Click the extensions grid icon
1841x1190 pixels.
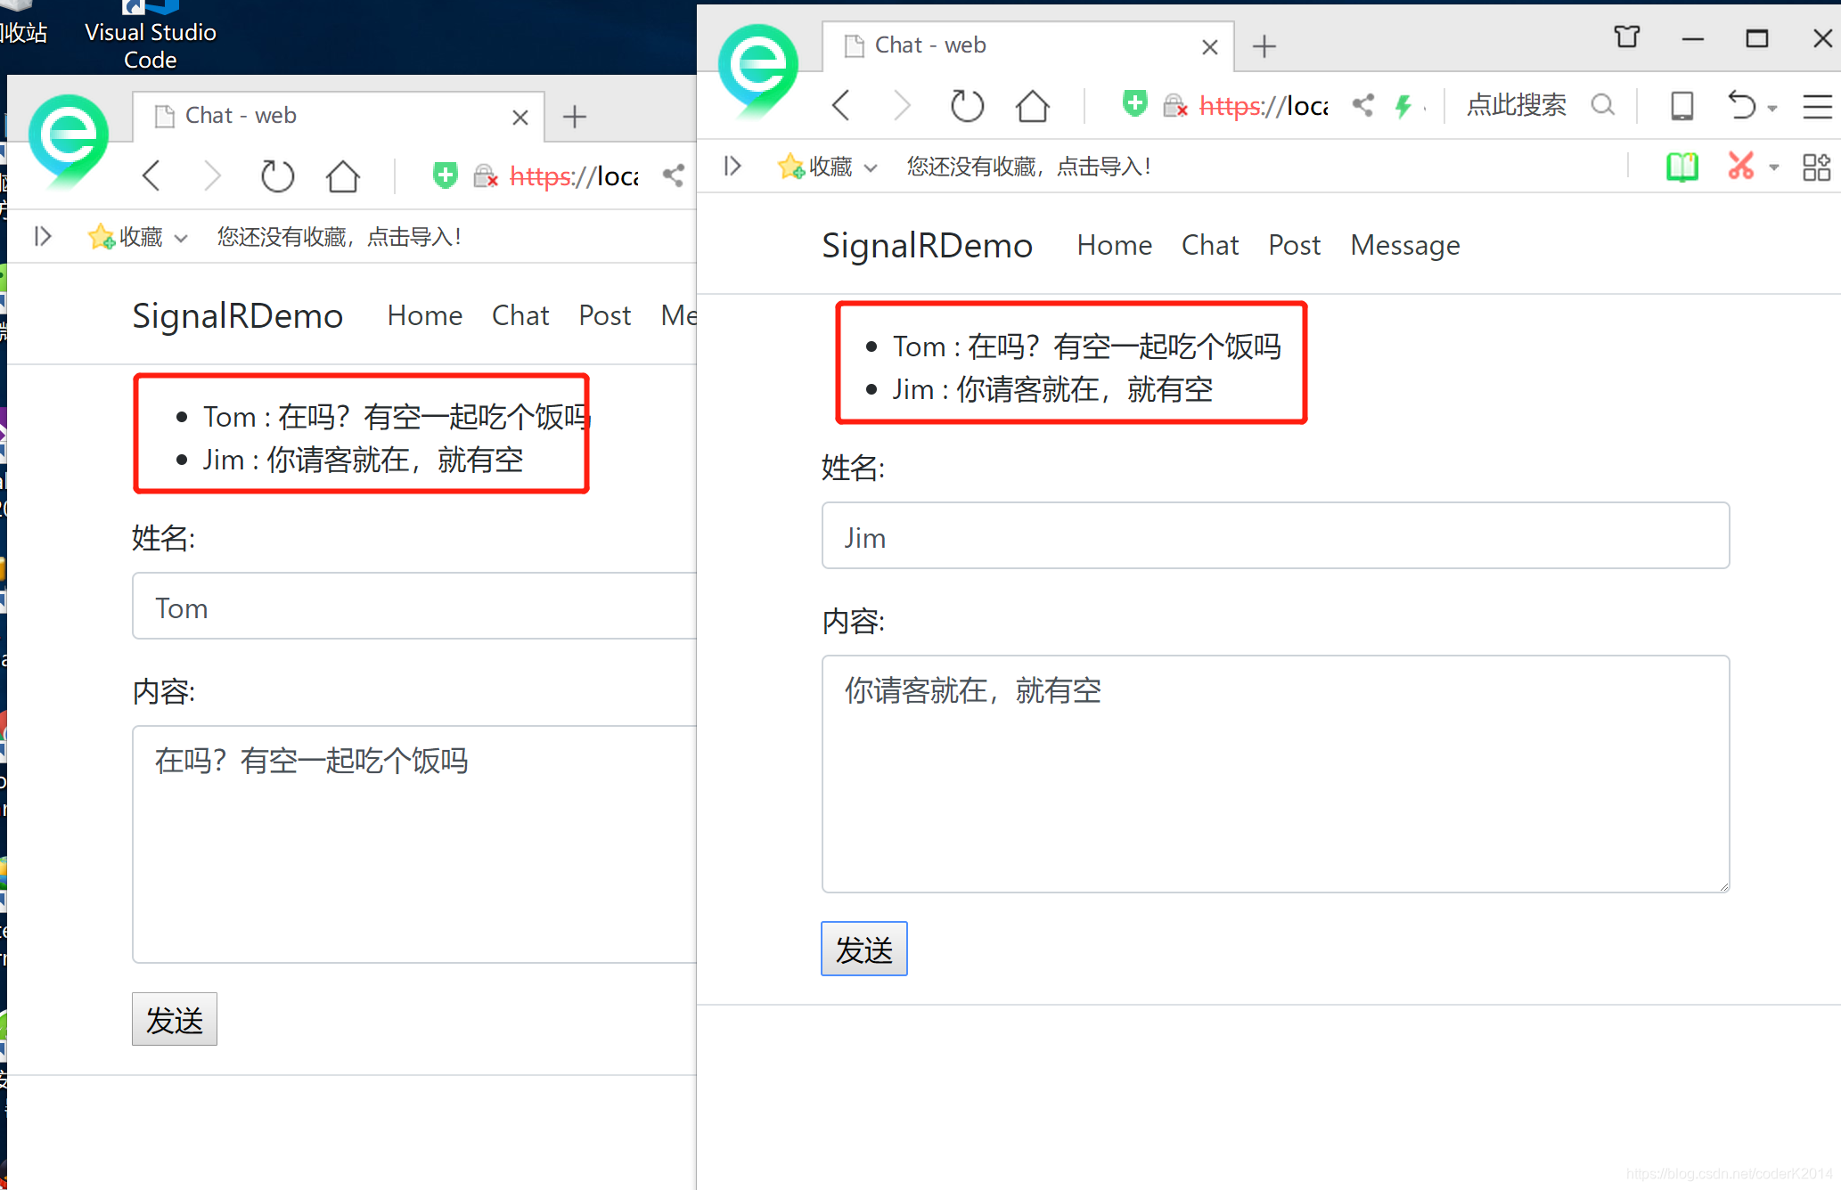tap(1816, 167)
